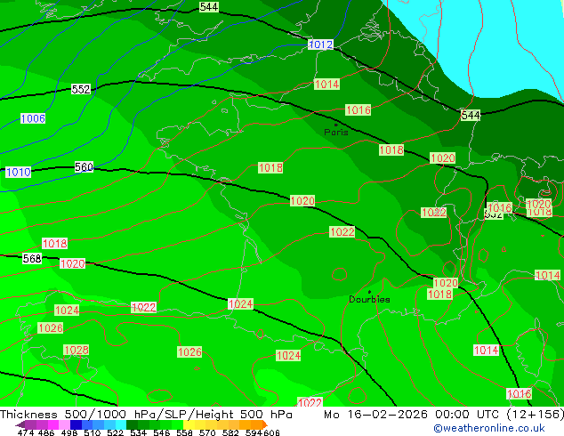Click the legend value 522
Image resolution: width=564 pixels, height=436 pixels.
tap(115, 432)
